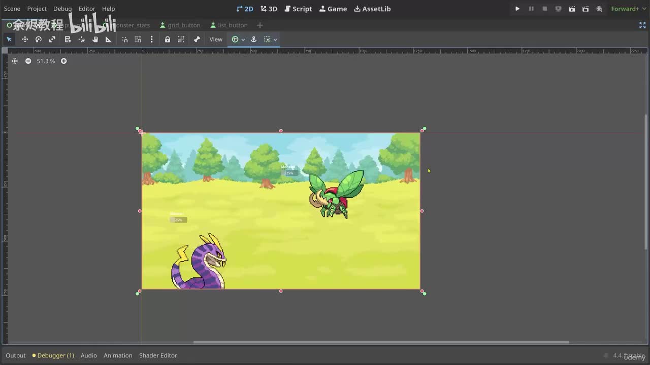The width and height of the screenshot is (650, 365).
Task: Switch to the grid_button scene tab
Action: pyautogui.click(x=180, y=25)
